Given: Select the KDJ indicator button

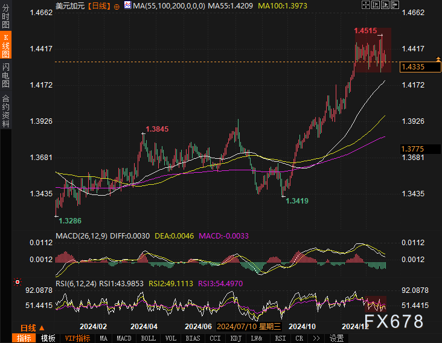Looking at the screenshot, I should pos(236,338).
